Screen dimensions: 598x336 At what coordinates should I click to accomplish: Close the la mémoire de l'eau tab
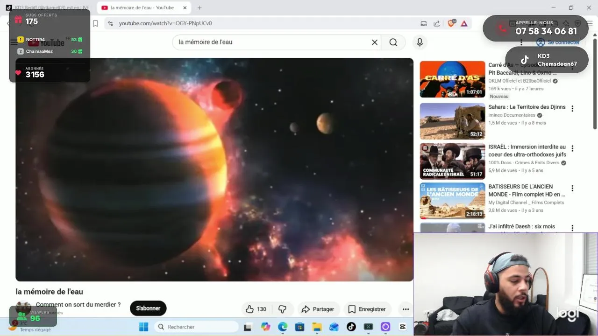[x=185, y=8]
